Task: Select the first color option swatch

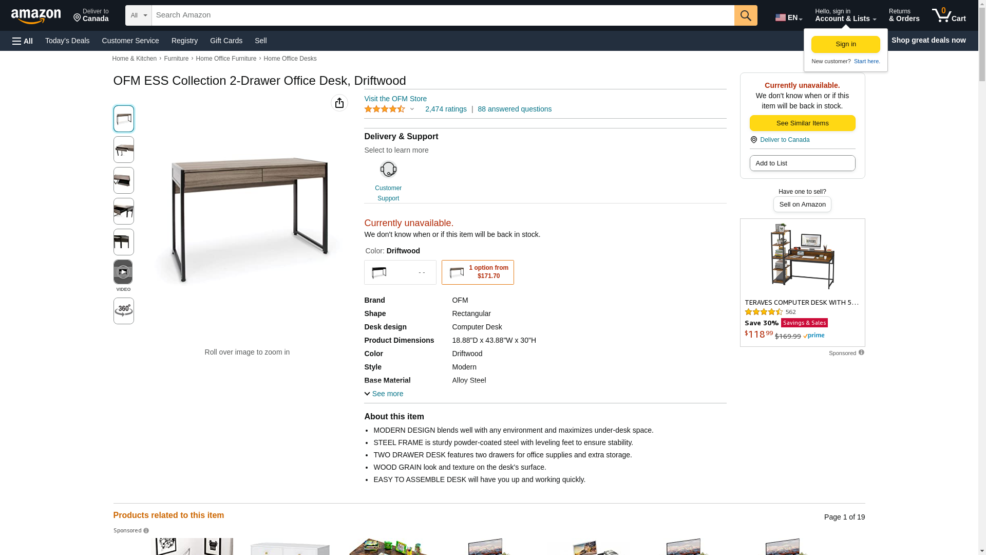Action: [x=400, y=272]
